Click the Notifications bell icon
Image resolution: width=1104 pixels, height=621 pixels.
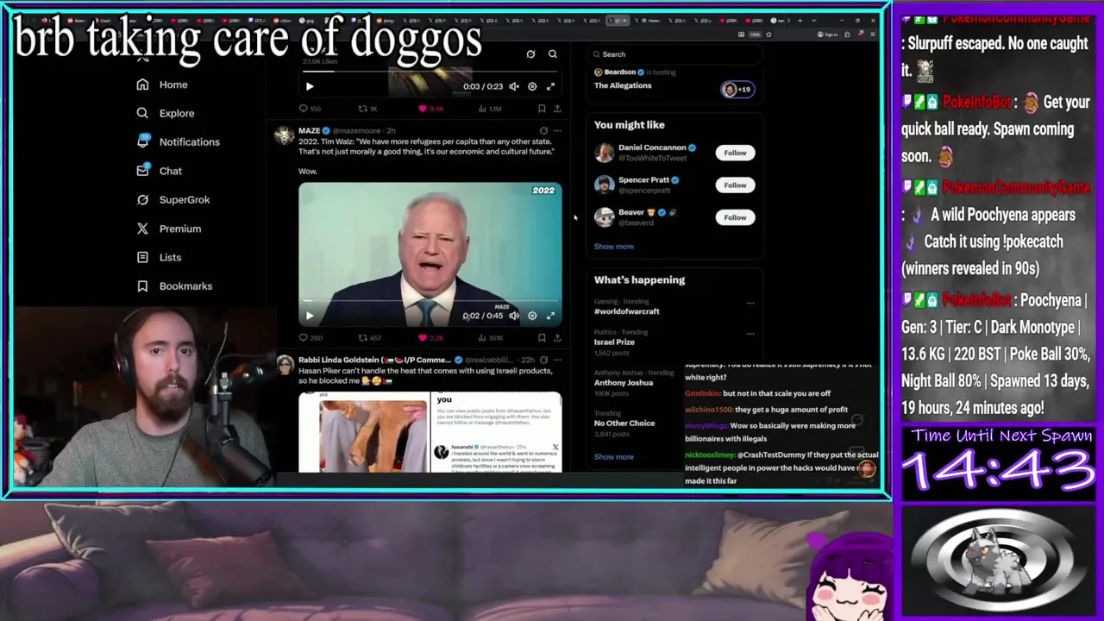(142, 141)
